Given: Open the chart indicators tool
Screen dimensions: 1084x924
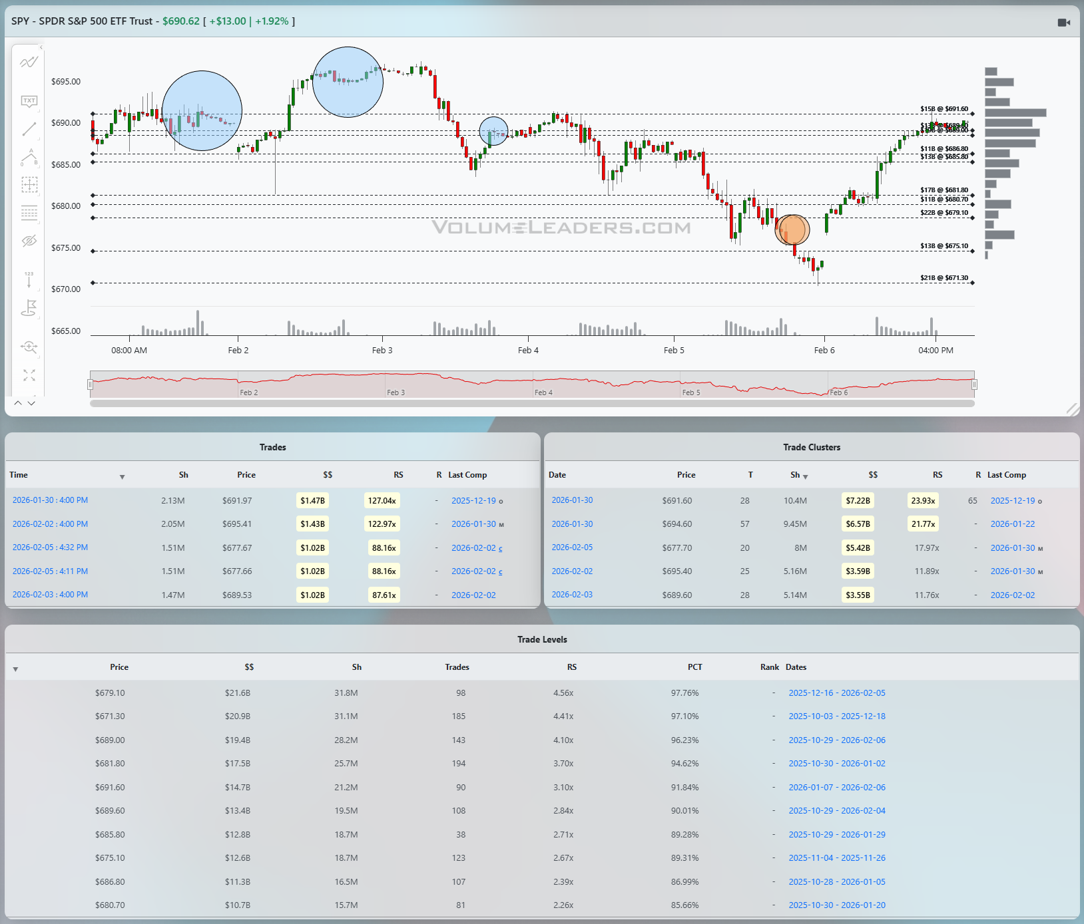Looking at the screenshot, I should (x=29, y=63).
